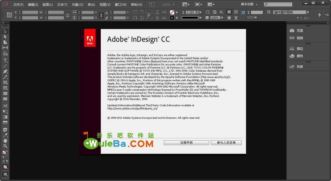
Task: Select the Page tool
Action: point(5,42)
